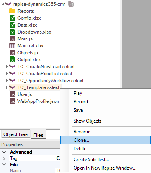Click the Name property label

(15, 171)
